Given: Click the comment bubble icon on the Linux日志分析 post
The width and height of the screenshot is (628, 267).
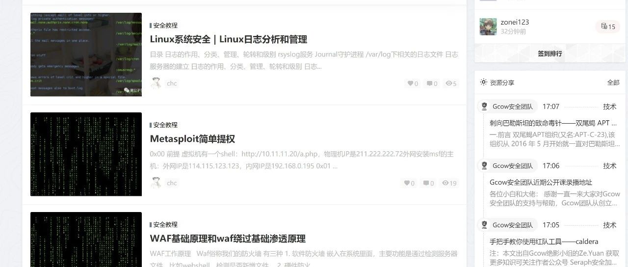Looking at the screenshot, I should pyautogui.click(x=429, y=83).
